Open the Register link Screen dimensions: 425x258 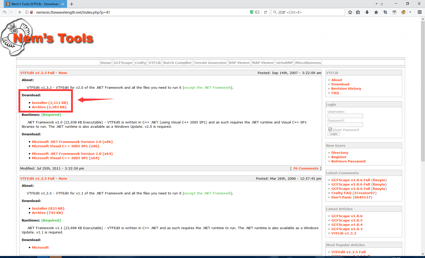[x=339, y=157]
